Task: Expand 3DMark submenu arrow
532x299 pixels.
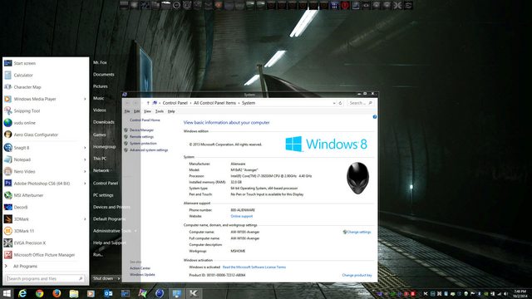Action: [85, 219]
